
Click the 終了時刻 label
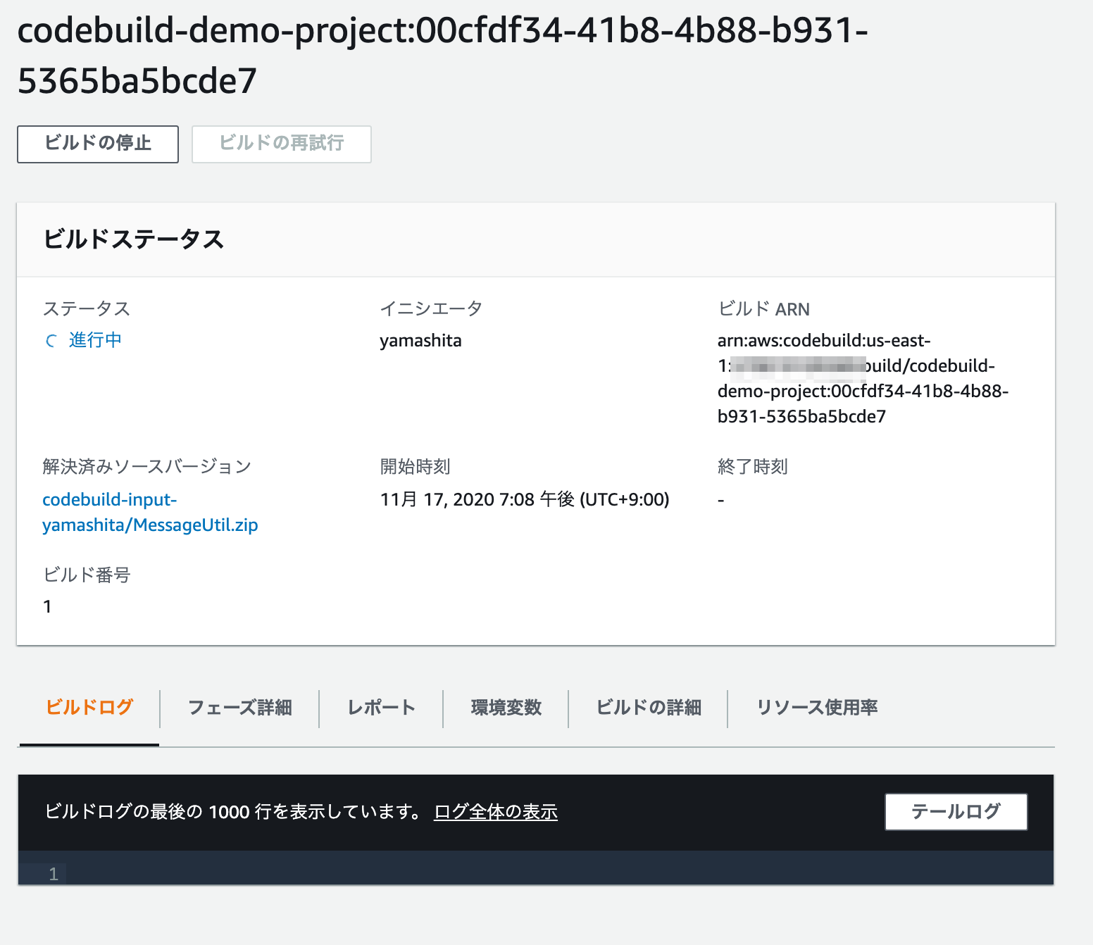tap(753, 466)
